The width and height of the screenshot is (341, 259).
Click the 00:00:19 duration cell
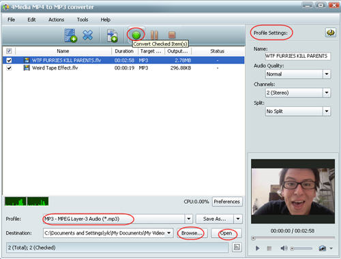click(x=124, y=68)
